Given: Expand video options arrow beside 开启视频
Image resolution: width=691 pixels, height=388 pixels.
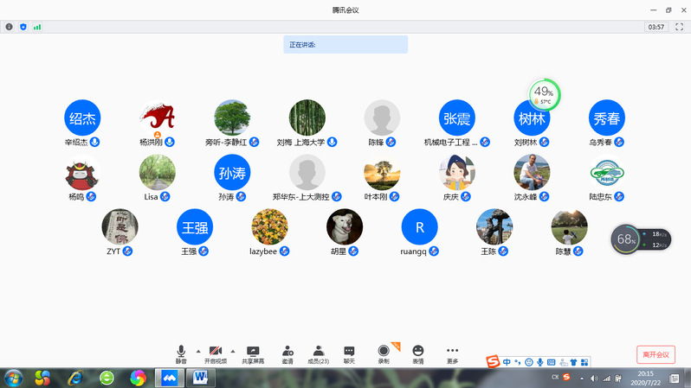Looking at the screenshot, I should click(x=233, y=351).
